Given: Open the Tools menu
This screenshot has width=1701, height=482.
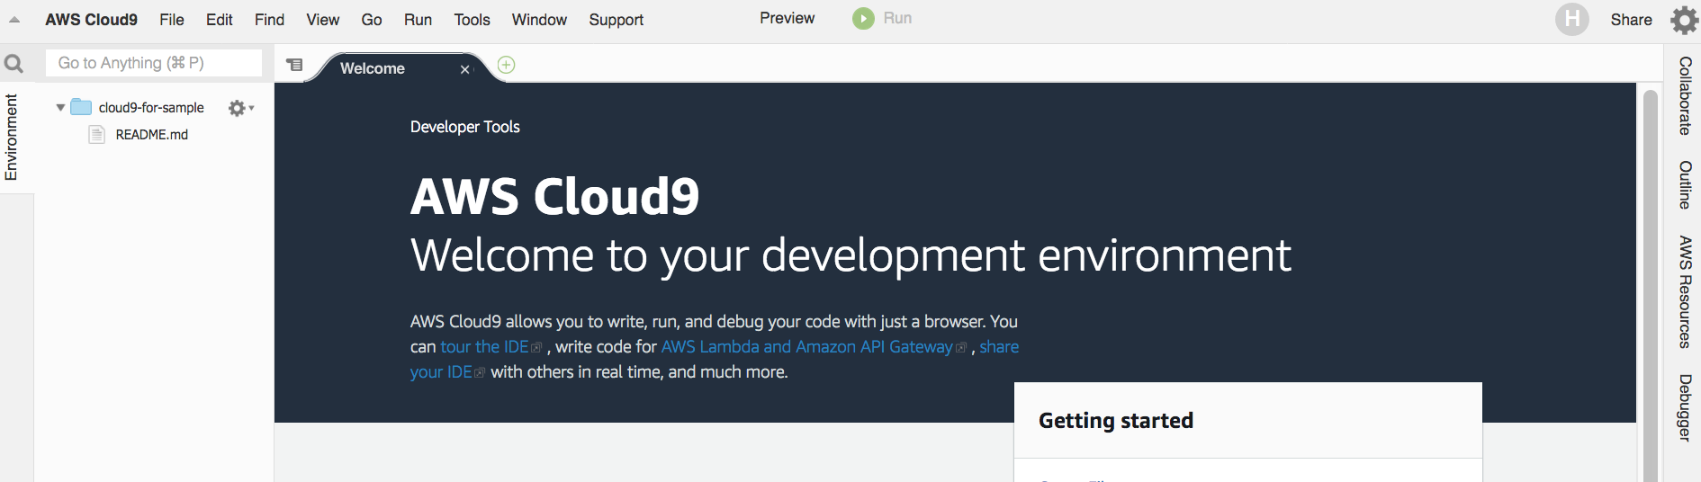Looking at the screenshot, I should tap(472, 19).
